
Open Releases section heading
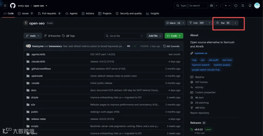195,123
